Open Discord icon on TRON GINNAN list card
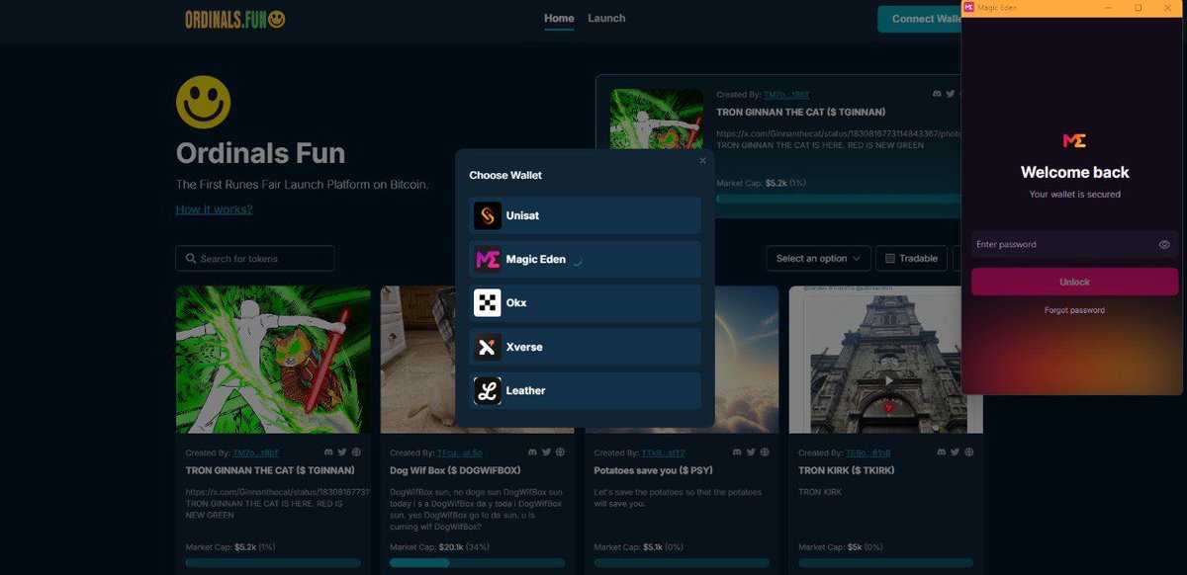Image resolution: width=1187 pixels, height=575 pixels. pyautogui.click(x=327, y=452)
